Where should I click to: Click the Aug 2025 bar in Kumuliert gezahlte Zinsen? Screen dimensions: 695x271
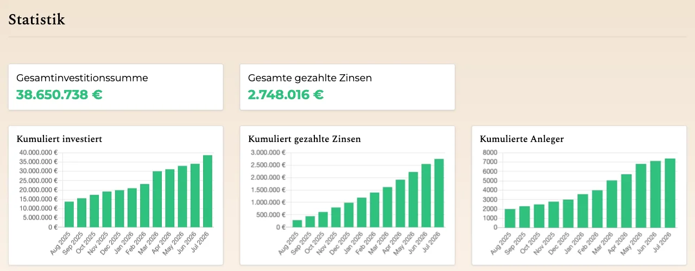pos(298,224)
